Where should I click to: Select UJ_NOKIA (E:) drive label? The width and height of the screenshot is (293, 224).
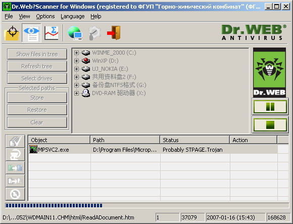[x=110, y=69]
